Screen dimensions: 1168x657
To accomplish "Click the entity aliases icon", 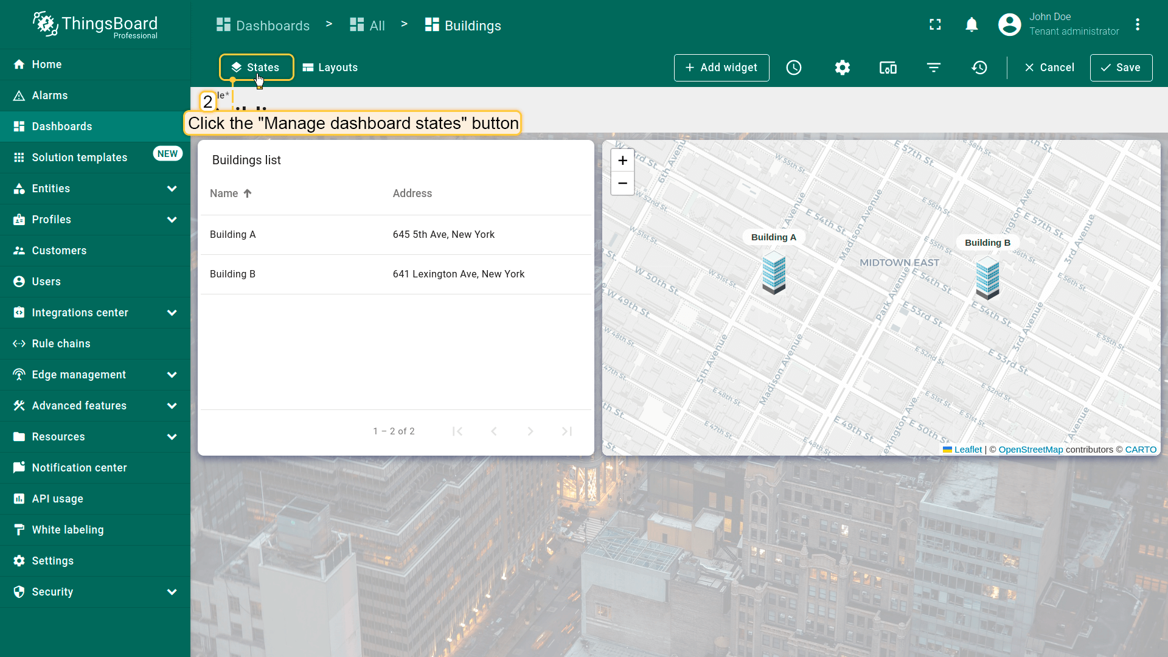I will [888, 68].
